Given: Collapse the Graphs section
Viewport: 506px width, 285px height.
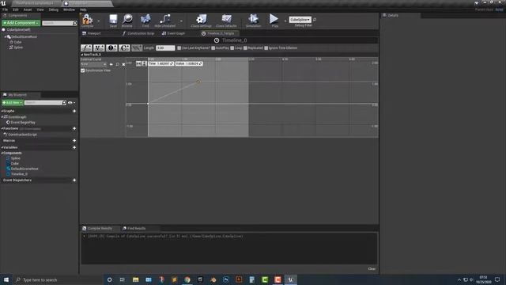Looking at the screenshot, I should coord(2,111).
